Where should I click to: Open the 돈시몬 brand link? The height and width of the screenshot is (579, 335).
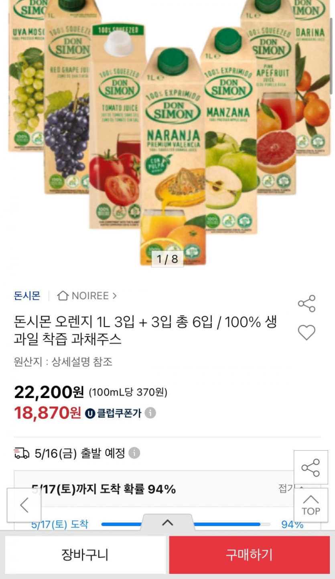coord(27,296)
